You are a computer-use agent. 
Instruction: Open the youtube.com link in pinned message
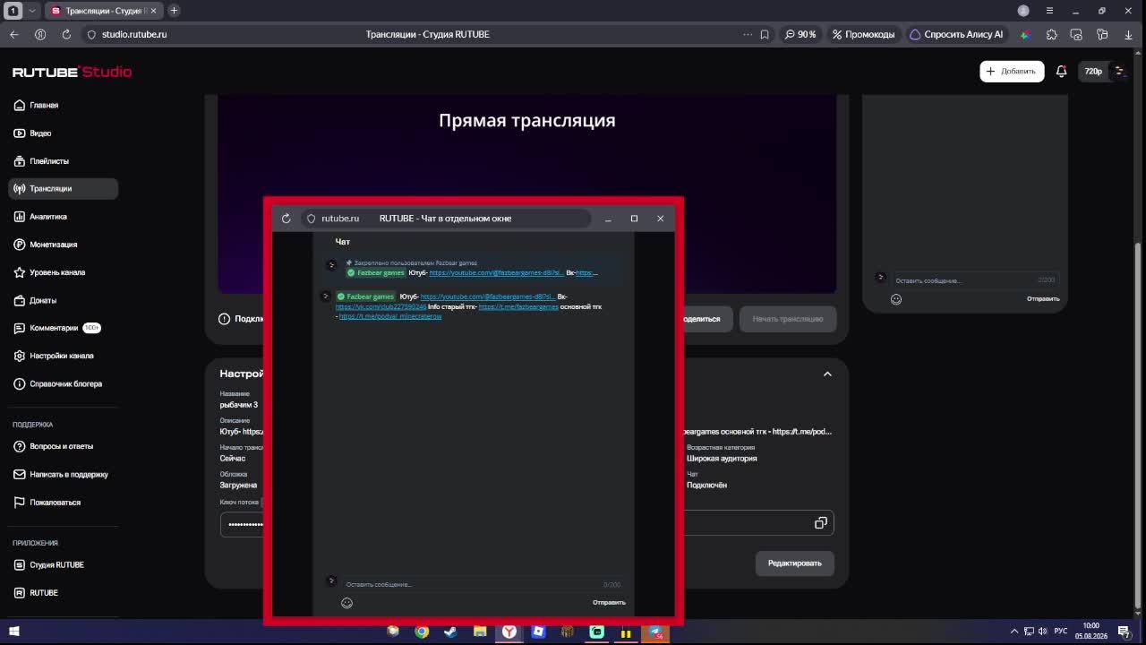[497, 272]
